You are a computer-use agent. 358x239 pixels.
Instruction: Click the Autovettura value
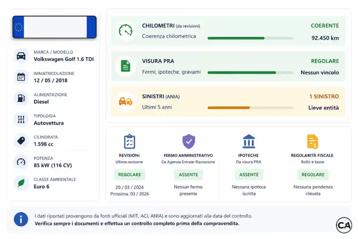(49, 123)
